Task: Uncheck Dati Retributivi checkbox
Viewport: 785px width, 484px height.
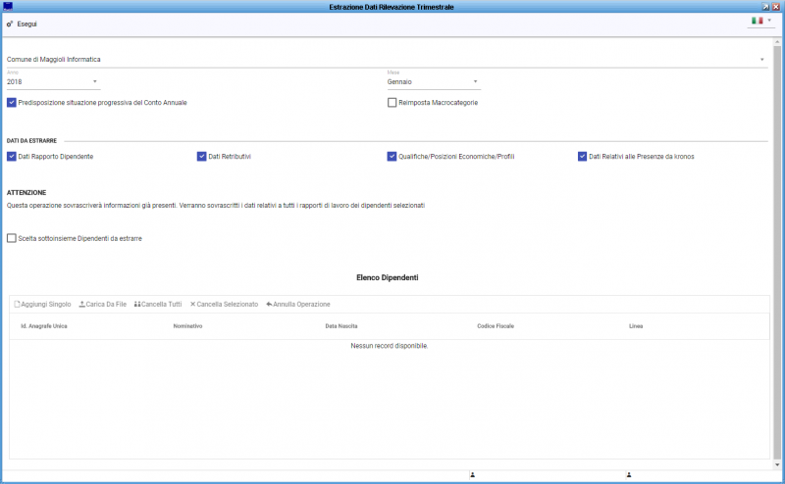Action: point(202,157)
